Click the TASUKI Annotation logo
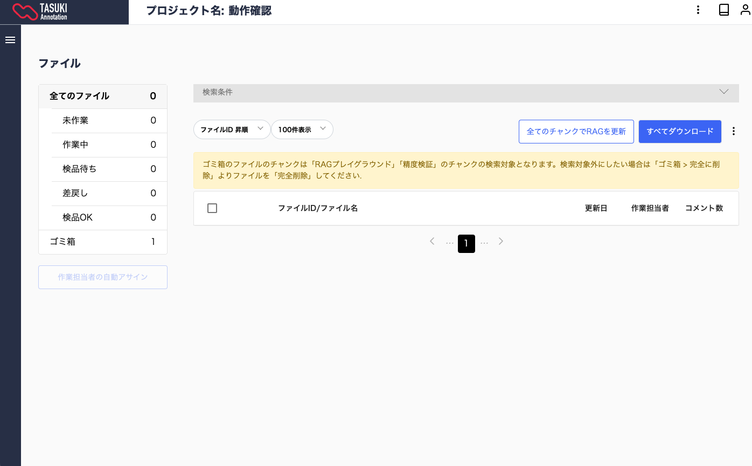This screenshot has width=752, height=466. pos(40,12)
